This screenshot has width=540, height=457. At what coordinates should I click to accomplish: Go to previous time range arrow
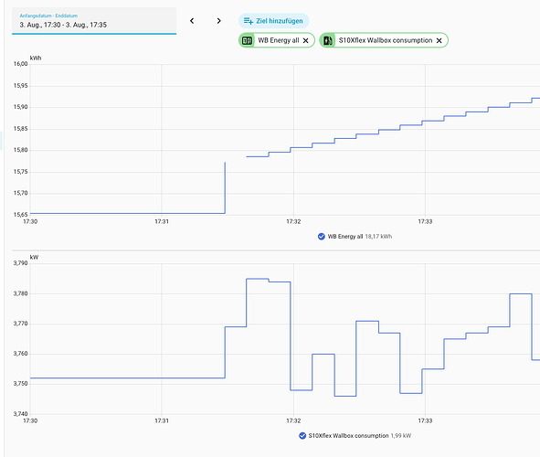click(192, 21)
